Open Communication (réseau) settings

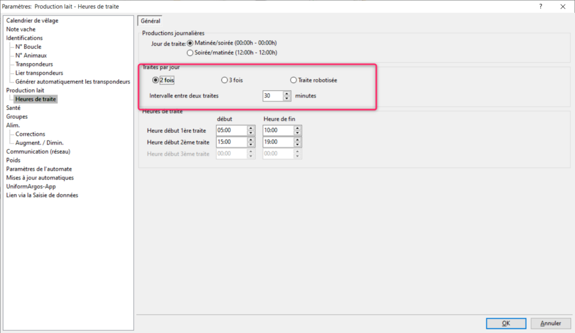click(34, 151)
